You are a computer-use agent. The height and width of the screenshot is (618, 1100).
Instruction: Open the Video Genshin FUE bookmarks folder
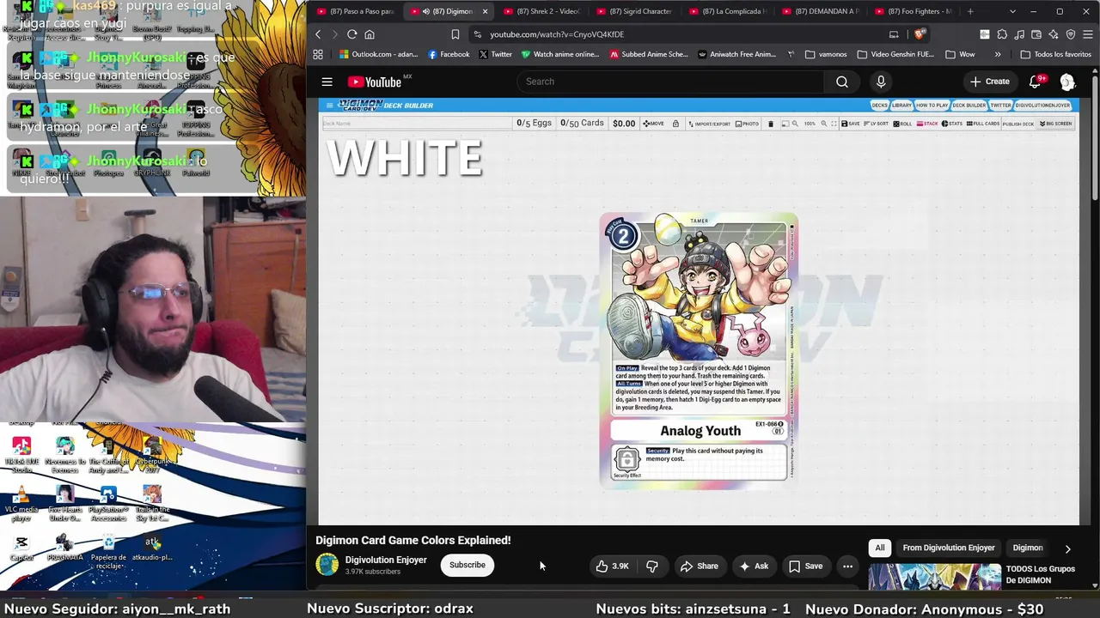[895, 54]
